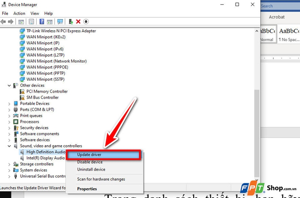
Task: Expand the Storage controllers category
Action: (x=9, y=164)
